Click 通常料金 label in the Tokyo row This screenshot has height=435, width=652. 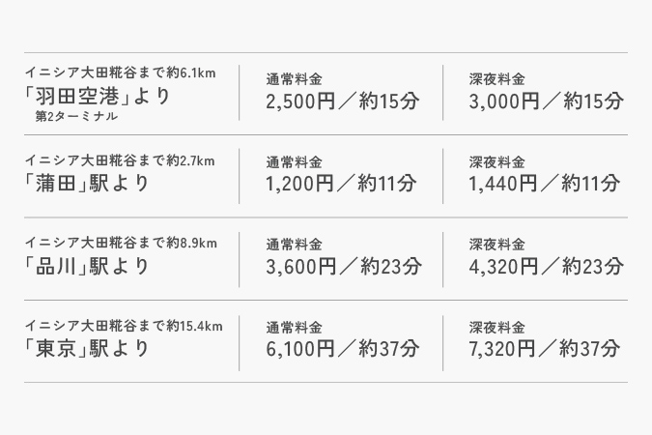pyautogui.click(x=294, y=328)
